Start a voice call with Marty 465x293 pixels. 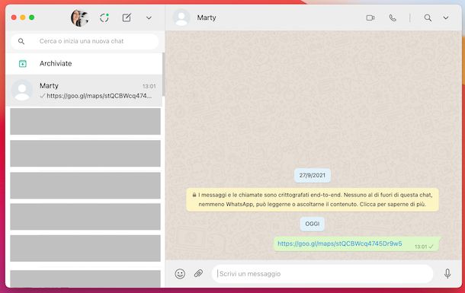[393, 18]
